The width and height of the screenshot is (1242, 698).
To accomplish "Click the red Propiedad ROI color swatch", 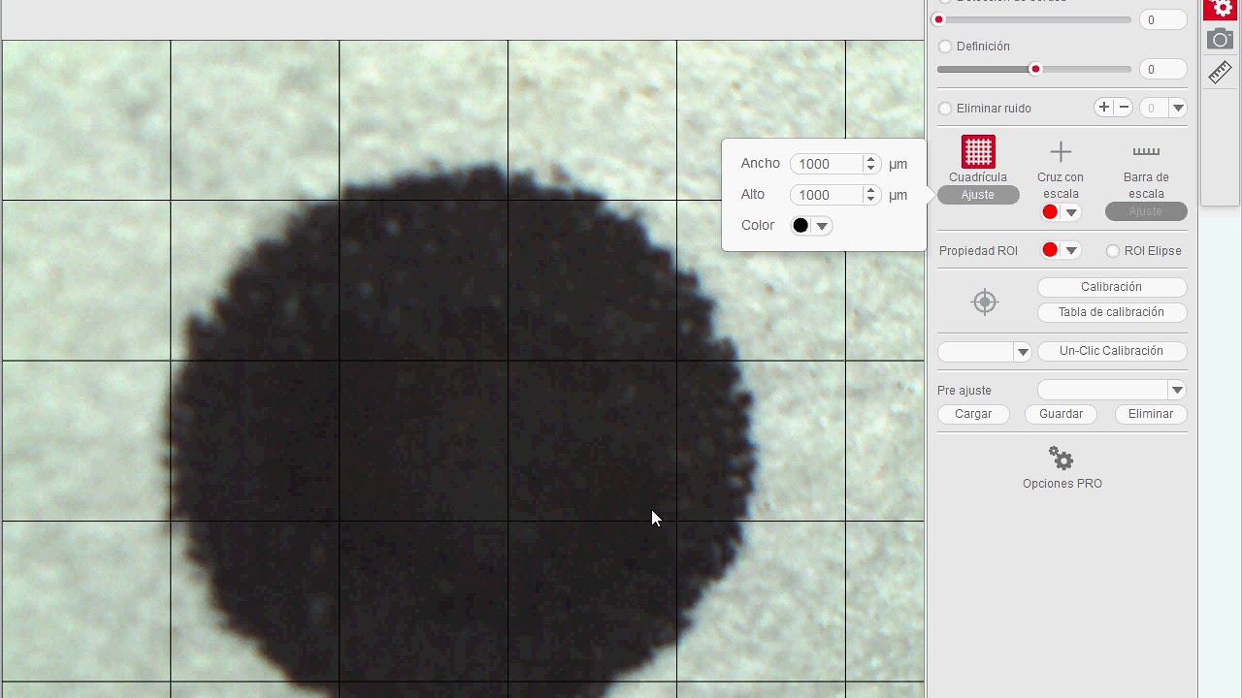I will point(1050,250).
